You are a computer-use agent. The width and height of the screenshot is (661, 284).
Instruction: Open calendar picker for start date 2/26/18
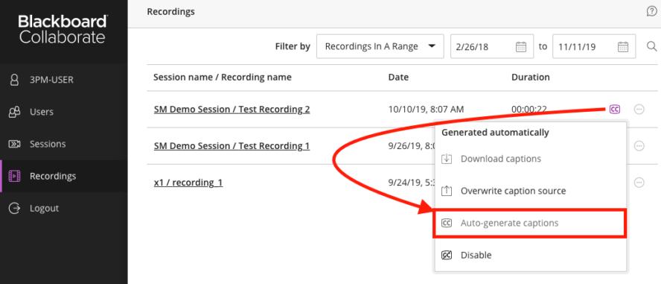coord(521,46)
